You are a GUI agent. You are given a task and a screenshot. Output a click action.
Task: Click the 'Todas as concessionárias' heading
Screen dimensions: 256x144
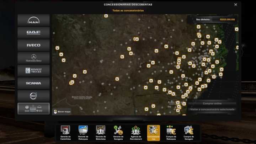click(x=128, y=10)
